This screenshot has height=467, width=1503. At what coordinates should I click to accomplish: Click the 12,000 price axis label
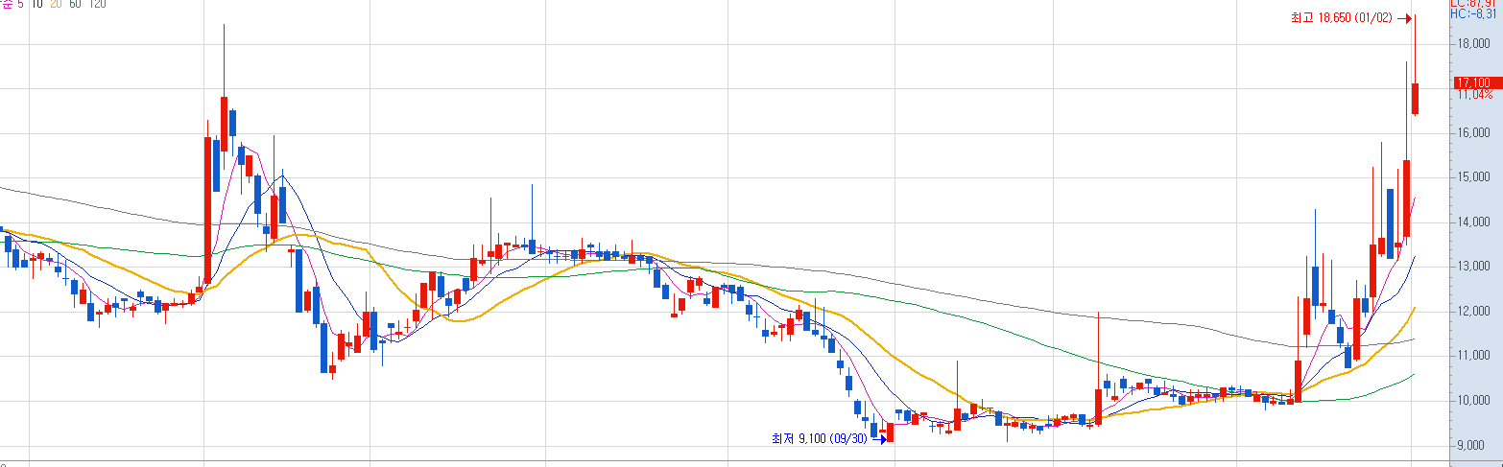[1473, 312]
